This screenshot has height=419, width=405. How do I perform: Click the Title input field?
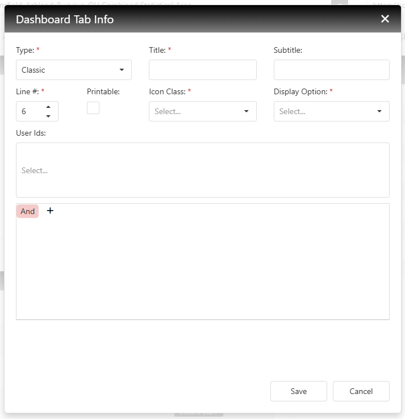tap(203, 70)
